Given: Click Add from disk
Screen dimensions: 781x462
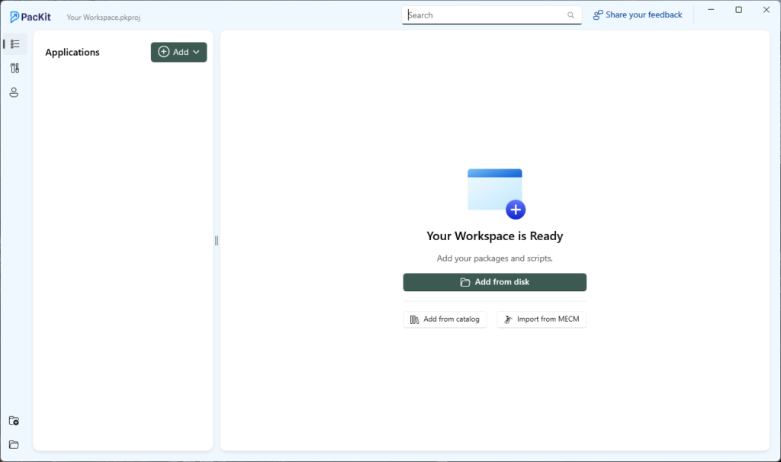Looking at the screenshot, I should 494,282.
